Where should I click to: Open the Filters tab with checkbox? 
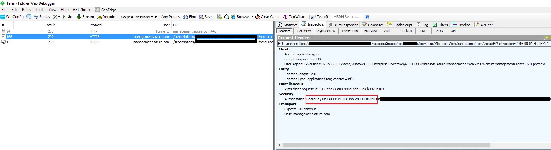440,25
